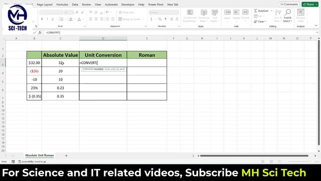The width and height of the screenshot is (321, 181).
Task: Open Conditional Formatting menu
Action: tap(190, 16)
